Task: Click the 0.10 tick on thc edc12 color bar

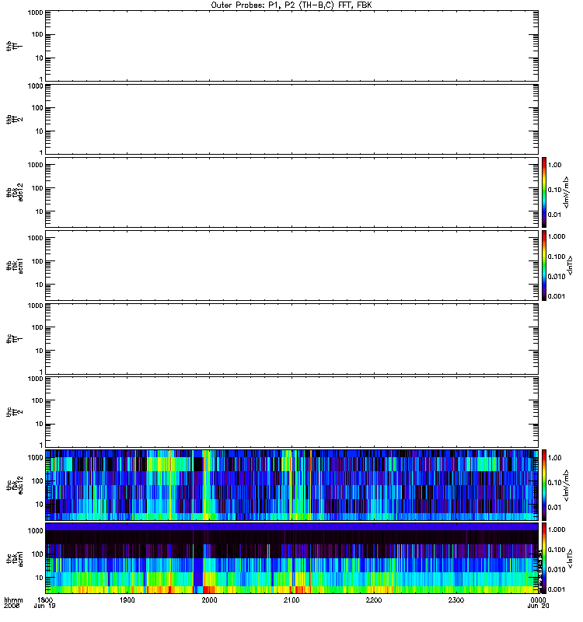Action: click(554, 482)
